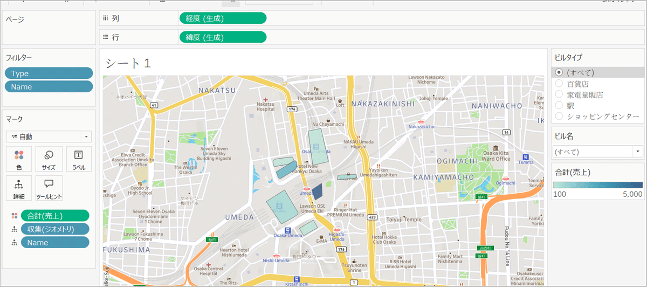The height and width of the screenshot is (287, 647).
Task: Click the 合計(売上) marks pill
Action: 55,216
